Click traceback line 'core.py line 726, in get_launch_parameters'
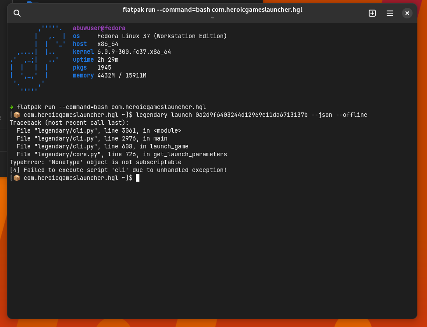The image size is (427, 327). (122, 155)
